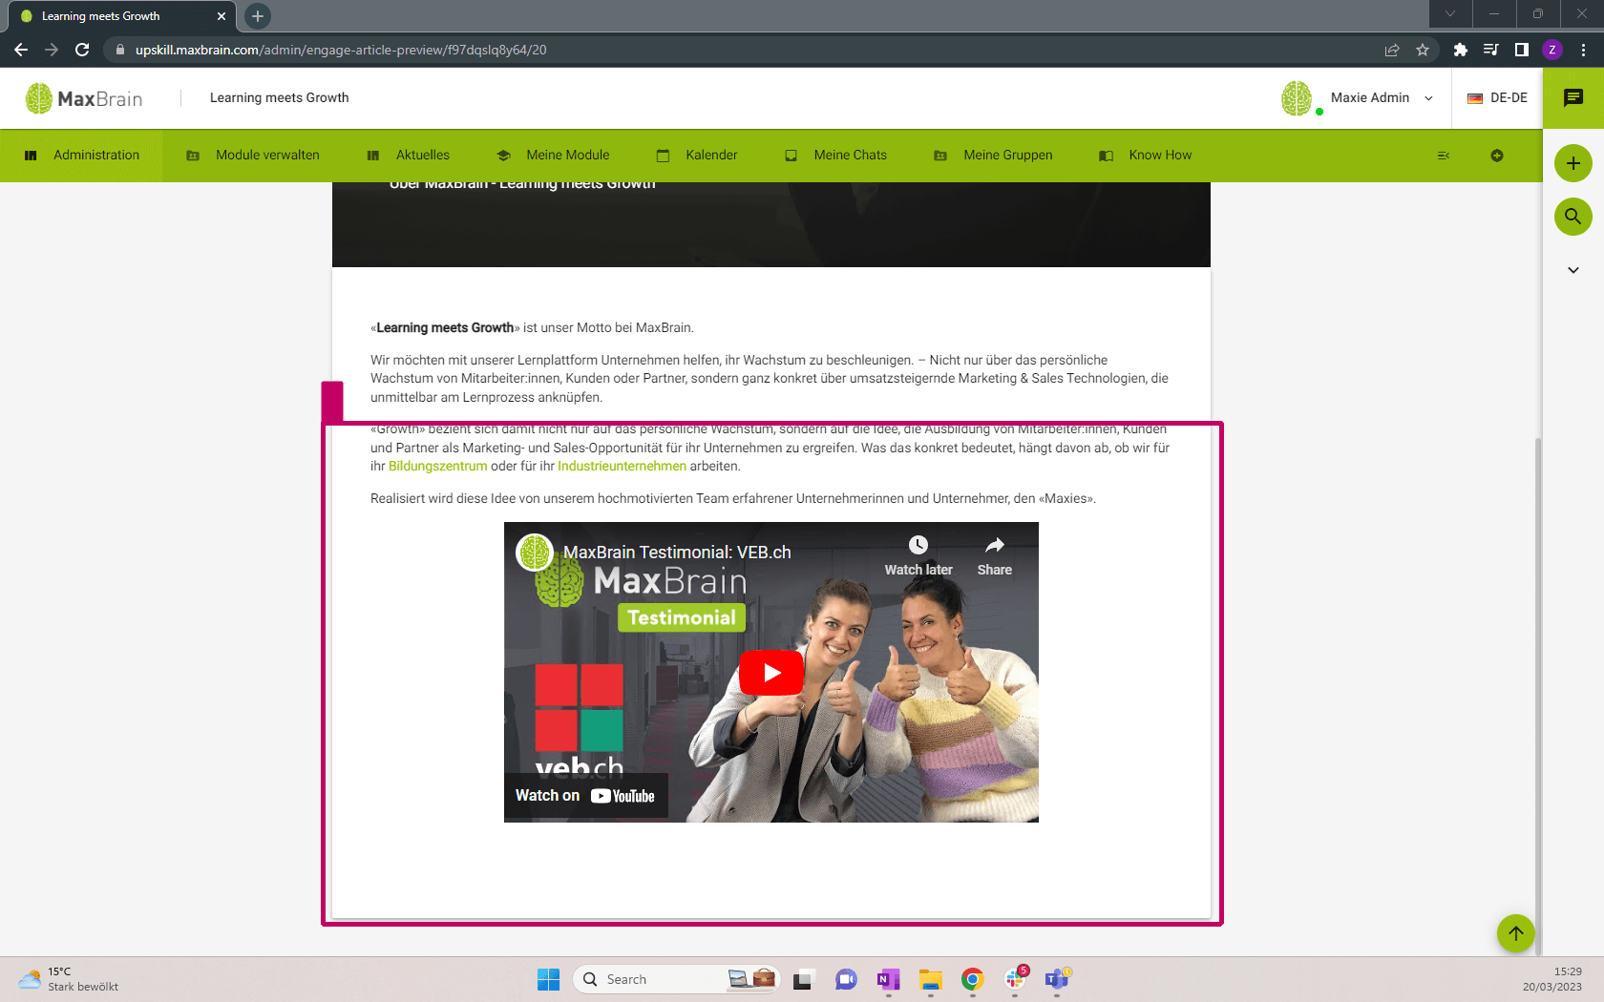The height and width of the screenshot is (1002, 1604).
Task: Open Meine Module
Action: point(553,155)
